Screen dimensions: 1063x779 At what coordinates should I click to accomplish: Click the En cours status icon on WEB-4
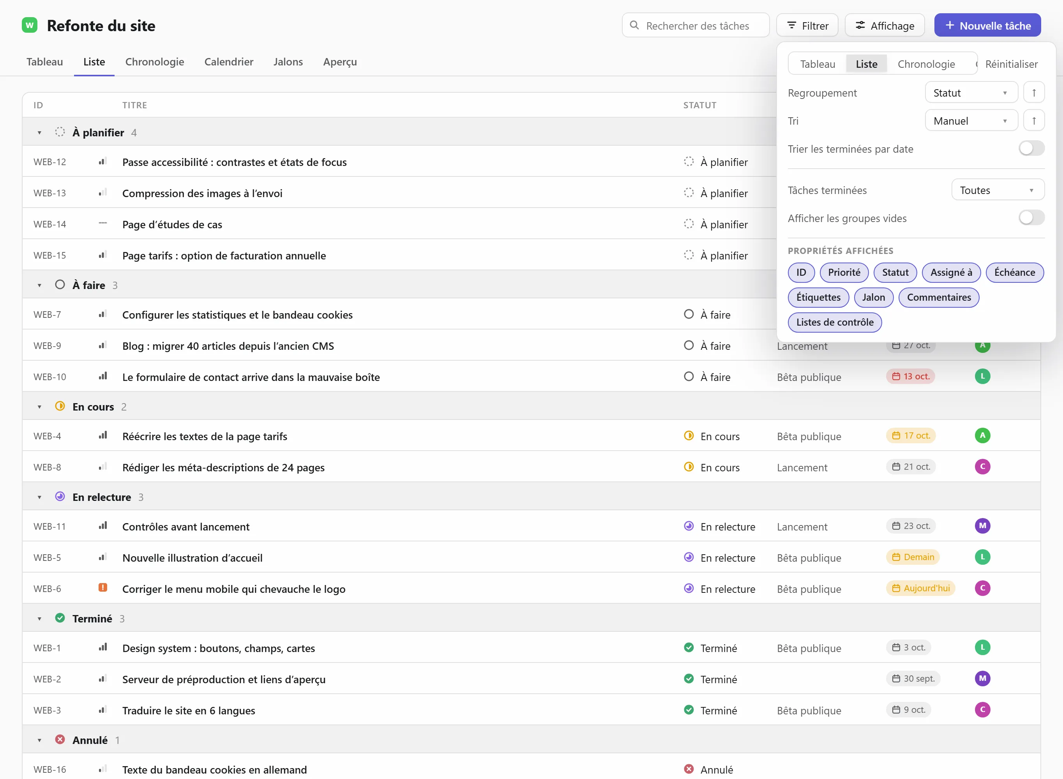click(x=689, y=436)
